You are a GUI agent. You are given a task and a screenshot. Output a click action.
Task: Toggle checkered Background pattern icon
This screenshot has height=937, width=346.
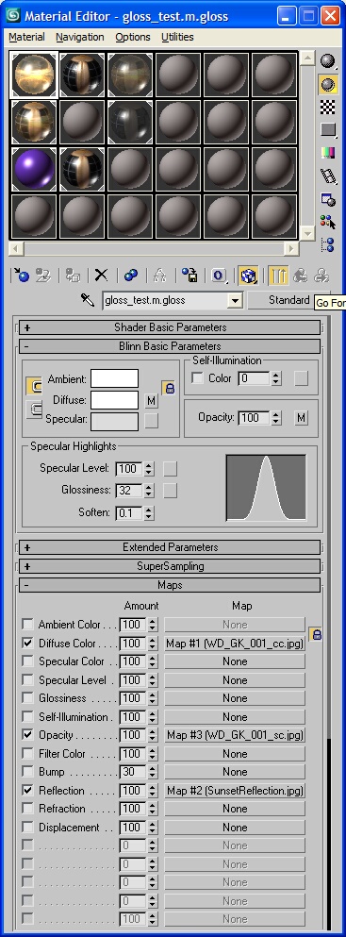327,107
